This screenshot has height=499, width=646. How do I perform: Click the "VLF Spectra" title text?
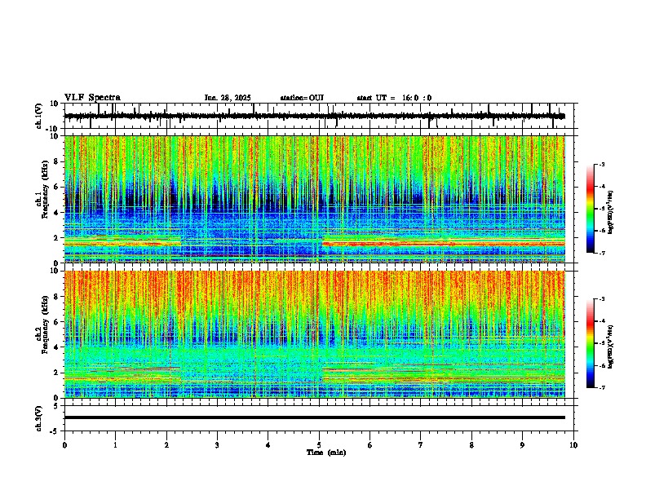tap(92, 98)
